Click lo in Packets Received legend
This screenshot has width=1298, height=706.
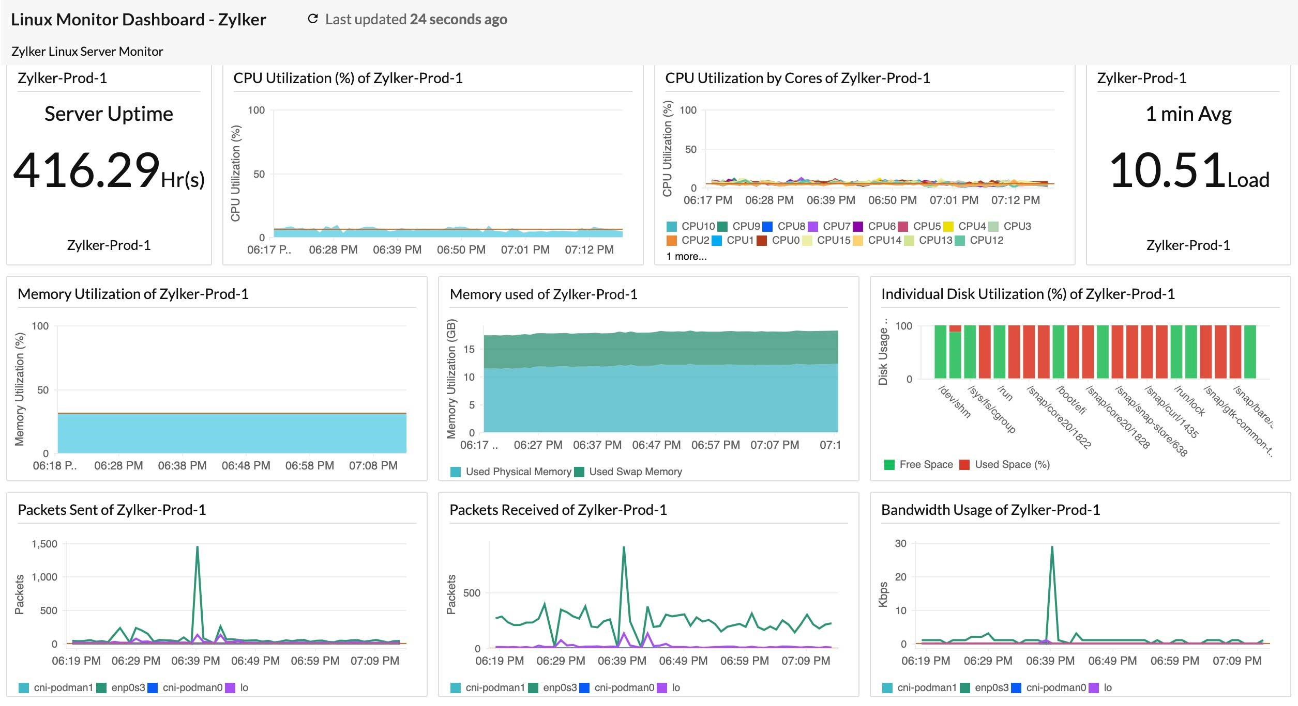point(669,687)
